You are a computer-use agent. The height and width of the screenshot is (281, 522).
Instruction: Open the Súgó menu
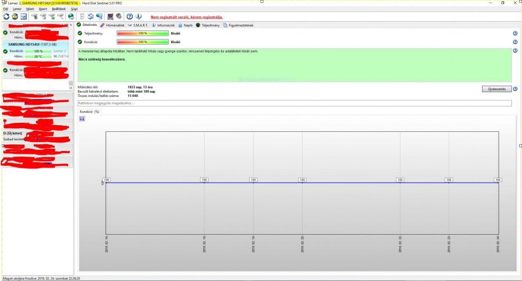click(x=74, y=9)
